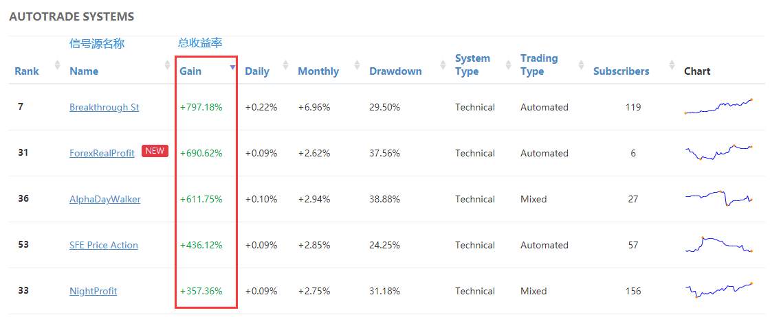Image resolution: width=770 pixels, height=317 pixels.
Task: Toggle Gain column descending sort arrow
Action: [x=233, y=67]
